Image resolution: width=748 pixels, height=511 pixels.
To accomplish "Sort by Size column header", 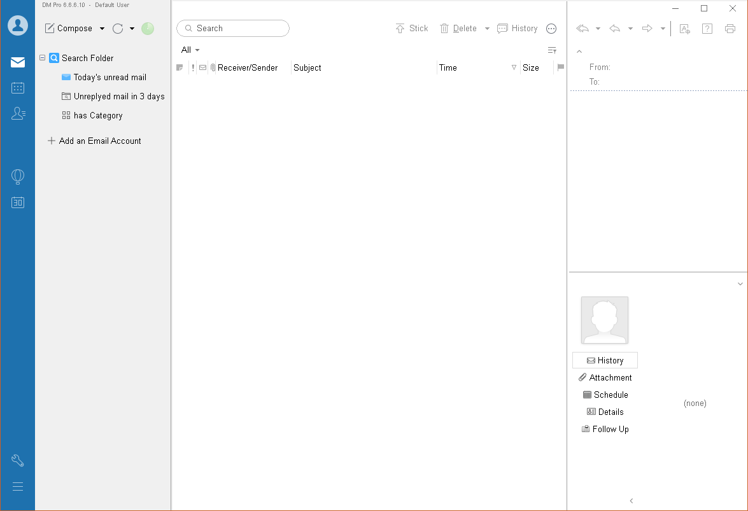I will pyautogui.click(x=531, y=67).
